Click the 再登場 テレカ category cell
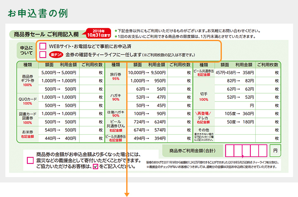This screenshot has width=298, height=197. (x=204, y=118)
